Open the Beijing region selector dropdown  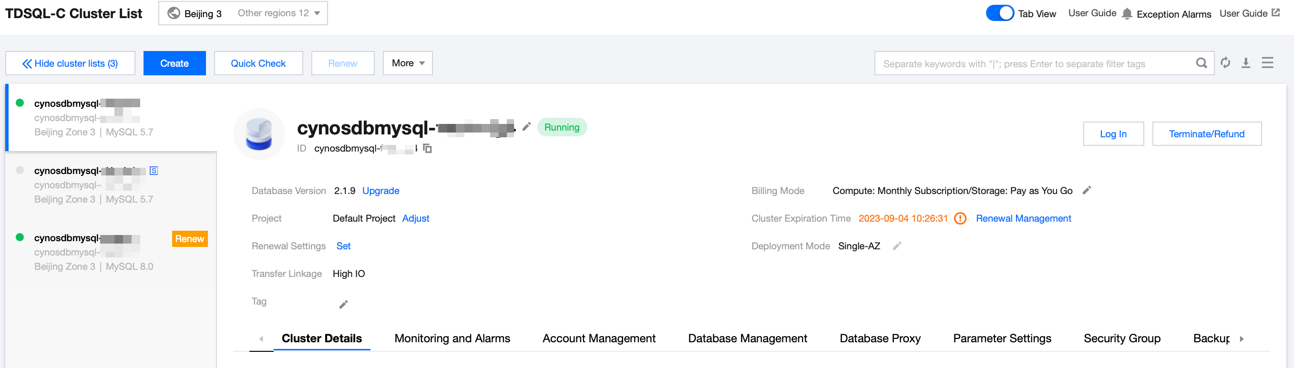[x=243, y=13]
